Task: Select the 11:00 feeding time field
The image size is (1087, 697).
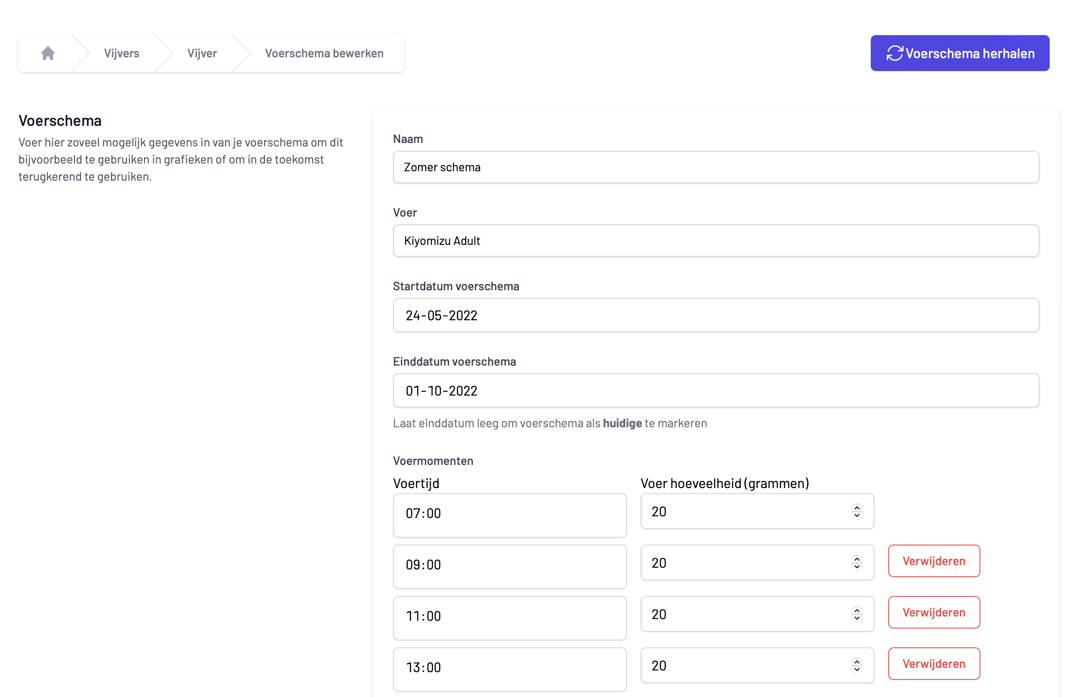Action: pos(509,617)
